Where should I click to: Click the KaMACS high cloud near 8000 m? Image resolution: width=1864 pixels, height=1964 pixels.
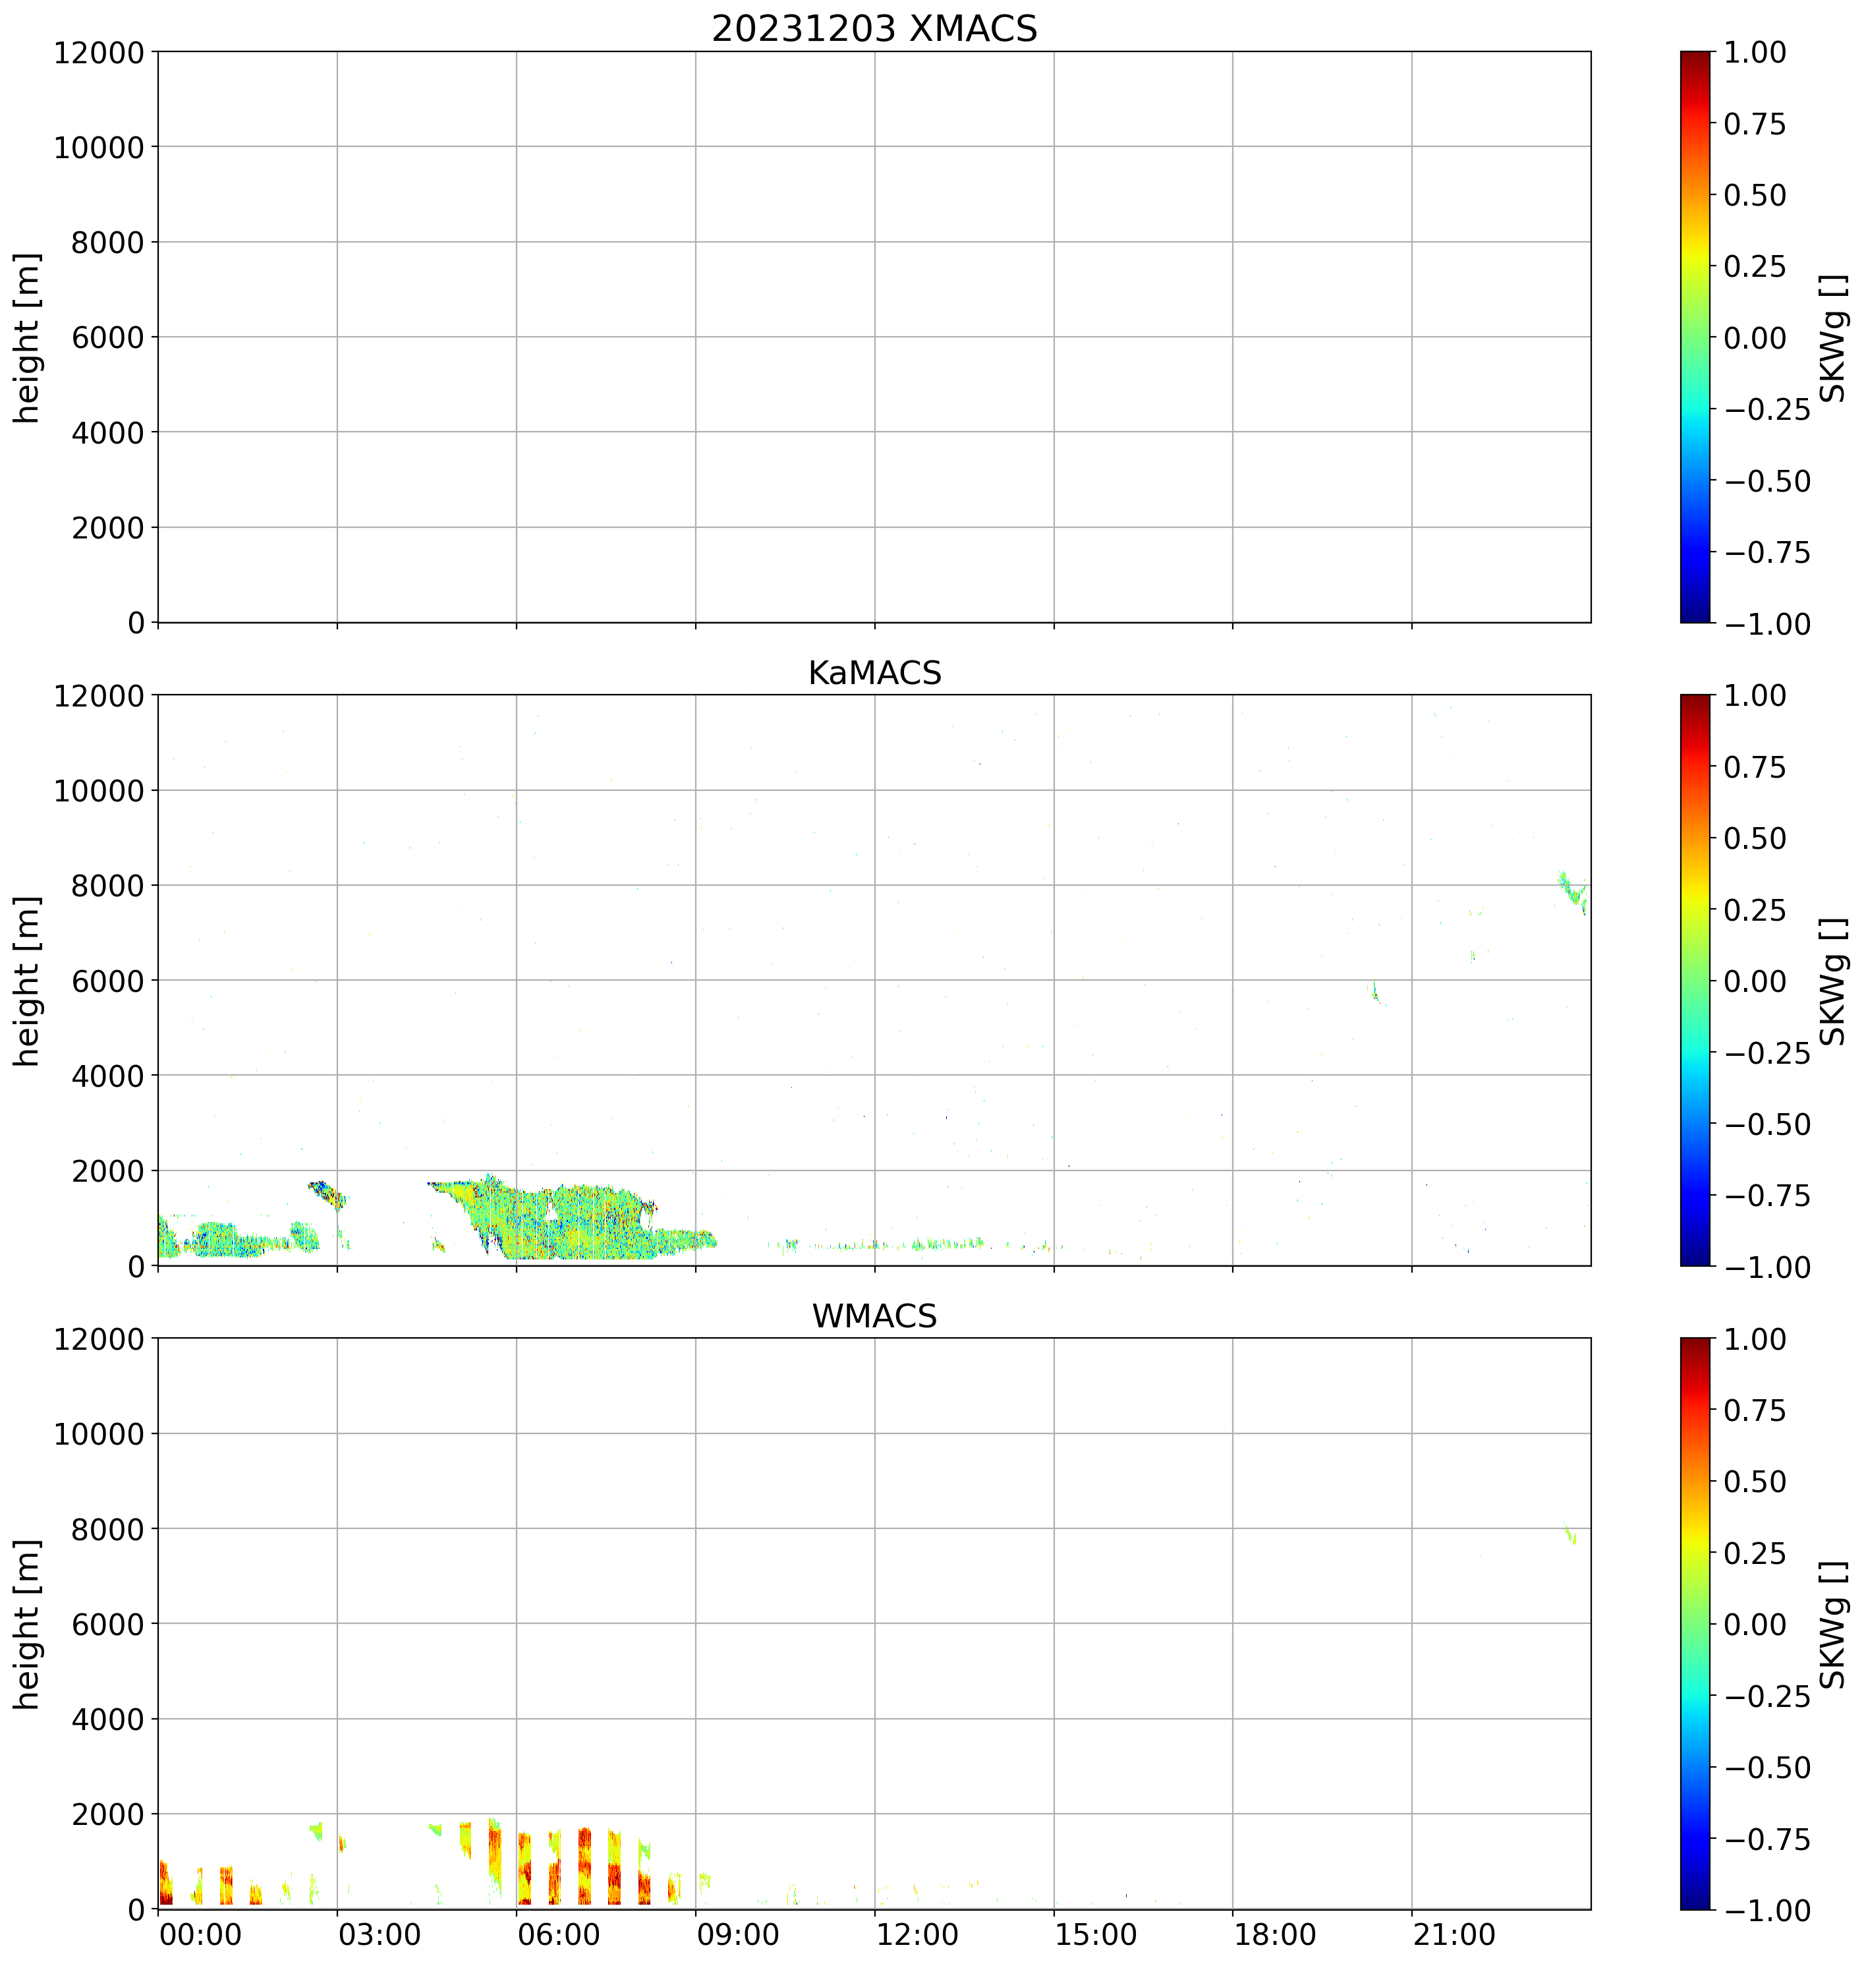(x=1571, y=888)
